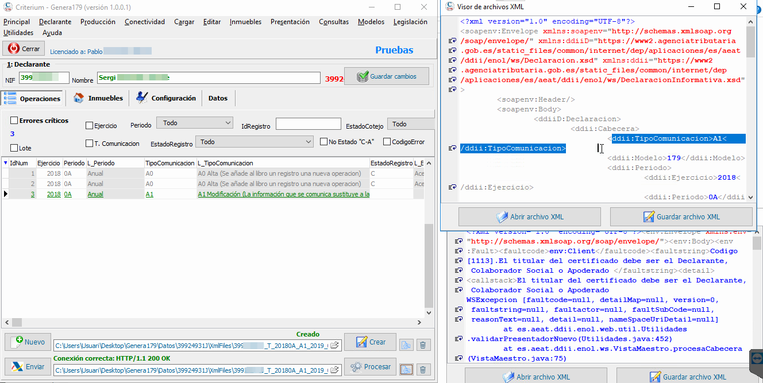Click the Guardar archivo XML icon in Visor
The image size is (763, 383).
649,217
